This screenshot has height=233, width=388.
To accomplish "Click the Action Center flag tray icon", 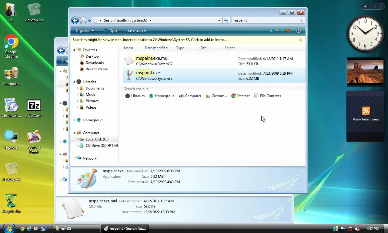I will click(x=343, y=229).
